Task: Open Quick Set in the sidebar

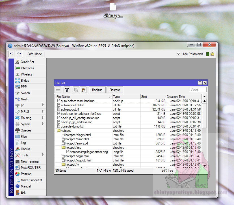Action: click(30, 62)
